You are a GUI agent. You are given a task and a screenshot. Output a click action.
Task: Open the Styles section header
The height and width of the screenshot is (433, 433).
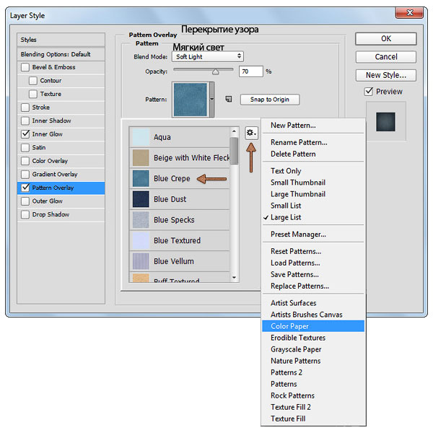(61, 40)
